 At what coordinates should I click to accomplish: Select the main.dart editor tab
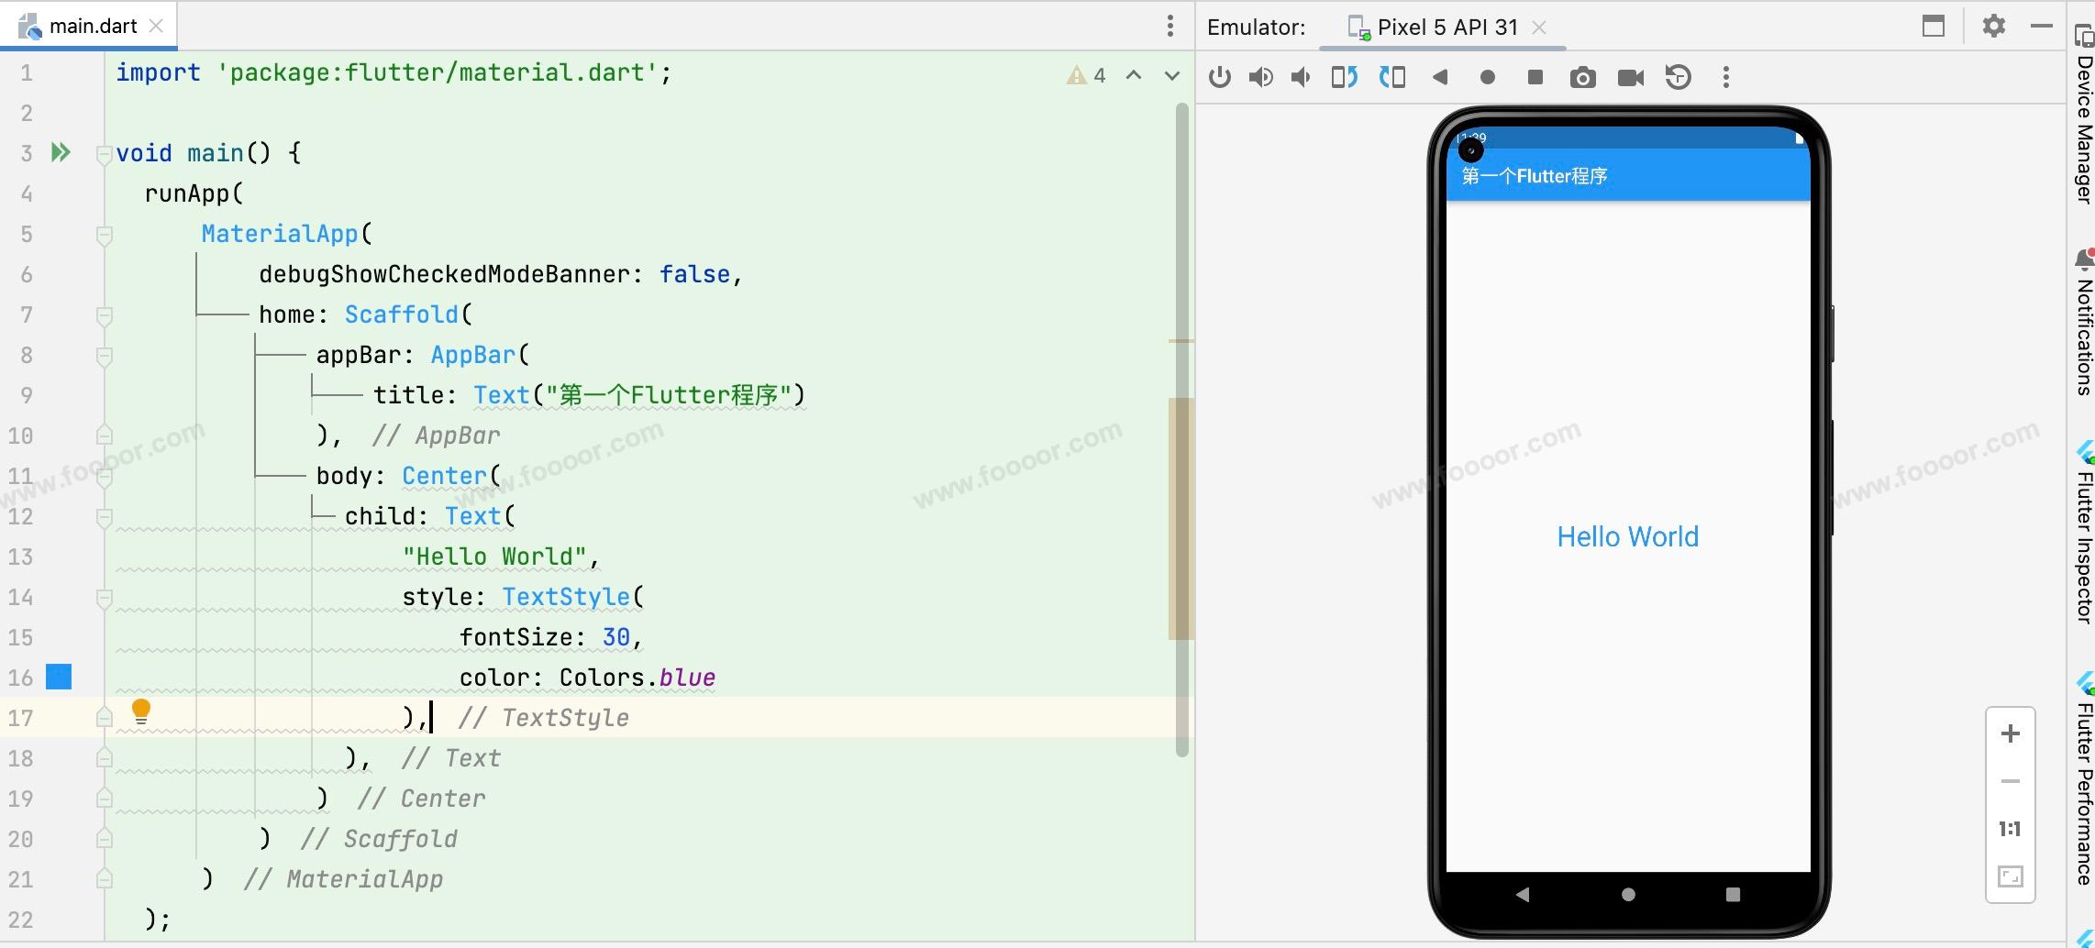(x=92, y=27)
